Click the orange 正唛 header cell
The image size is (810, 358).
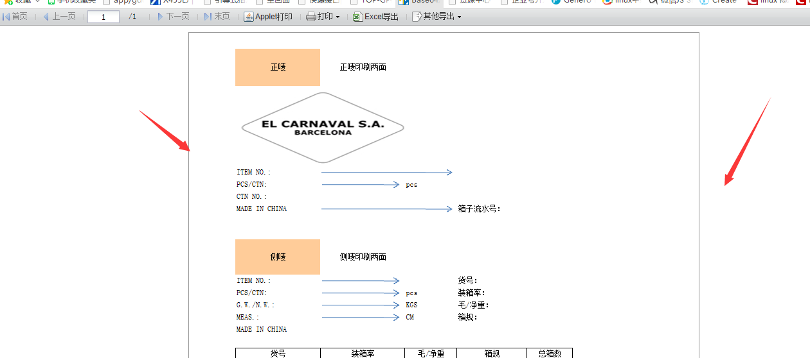[278, 67]
